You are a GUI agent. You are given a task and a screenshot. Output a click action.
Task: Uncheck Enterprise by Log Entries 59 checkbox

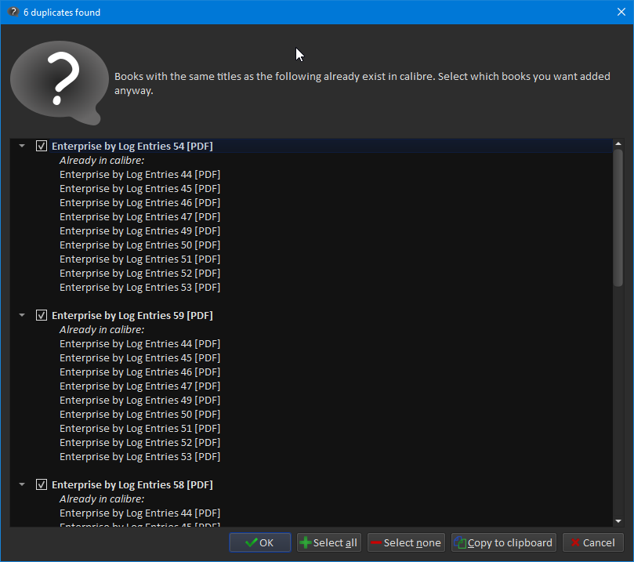(42, 315)
